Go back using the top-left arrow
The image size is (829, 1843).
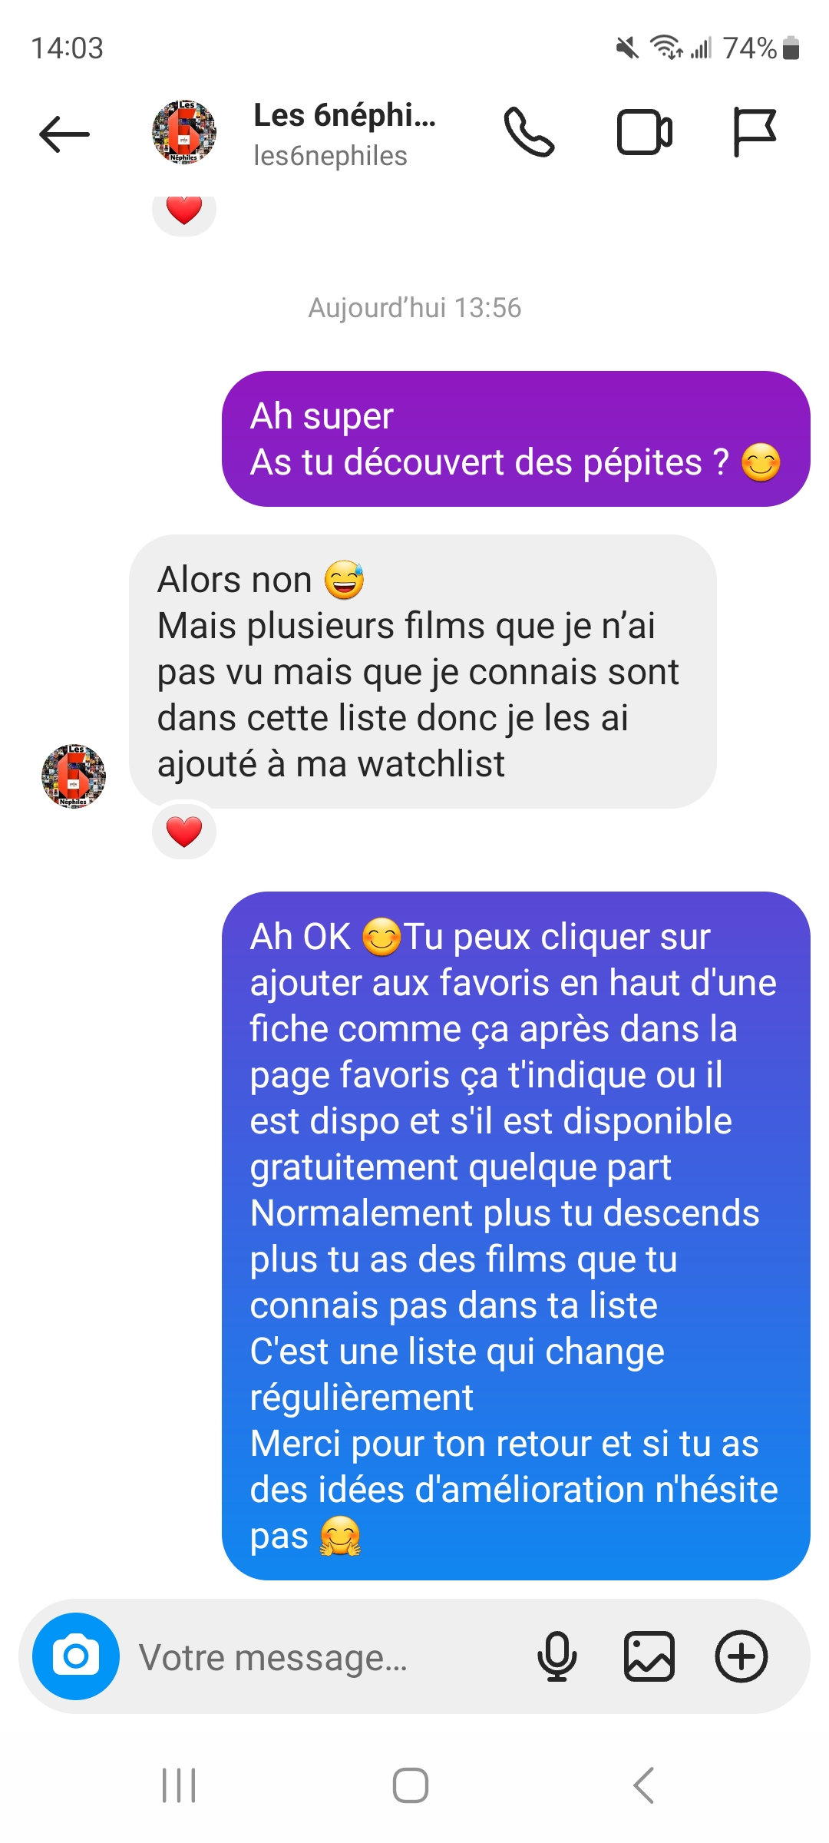[64, 134]
